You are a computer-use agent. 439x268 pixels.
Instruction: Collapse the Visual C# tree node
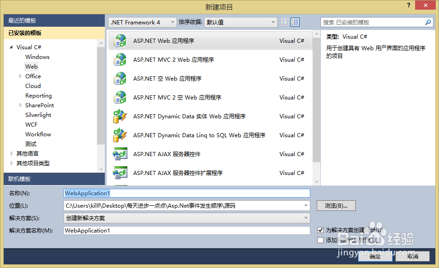click(11, 47)
